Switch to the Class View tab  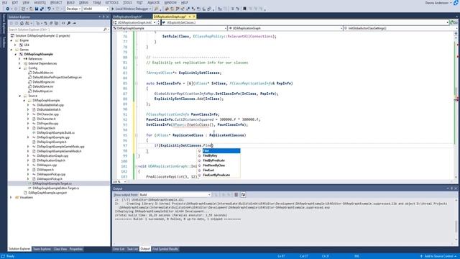tap(60, 249)
